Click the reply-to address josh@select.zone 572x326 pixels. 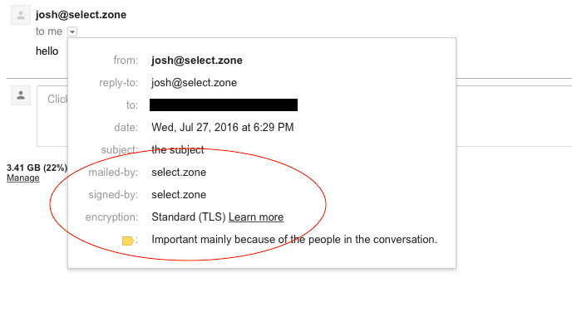click(194, 83)
